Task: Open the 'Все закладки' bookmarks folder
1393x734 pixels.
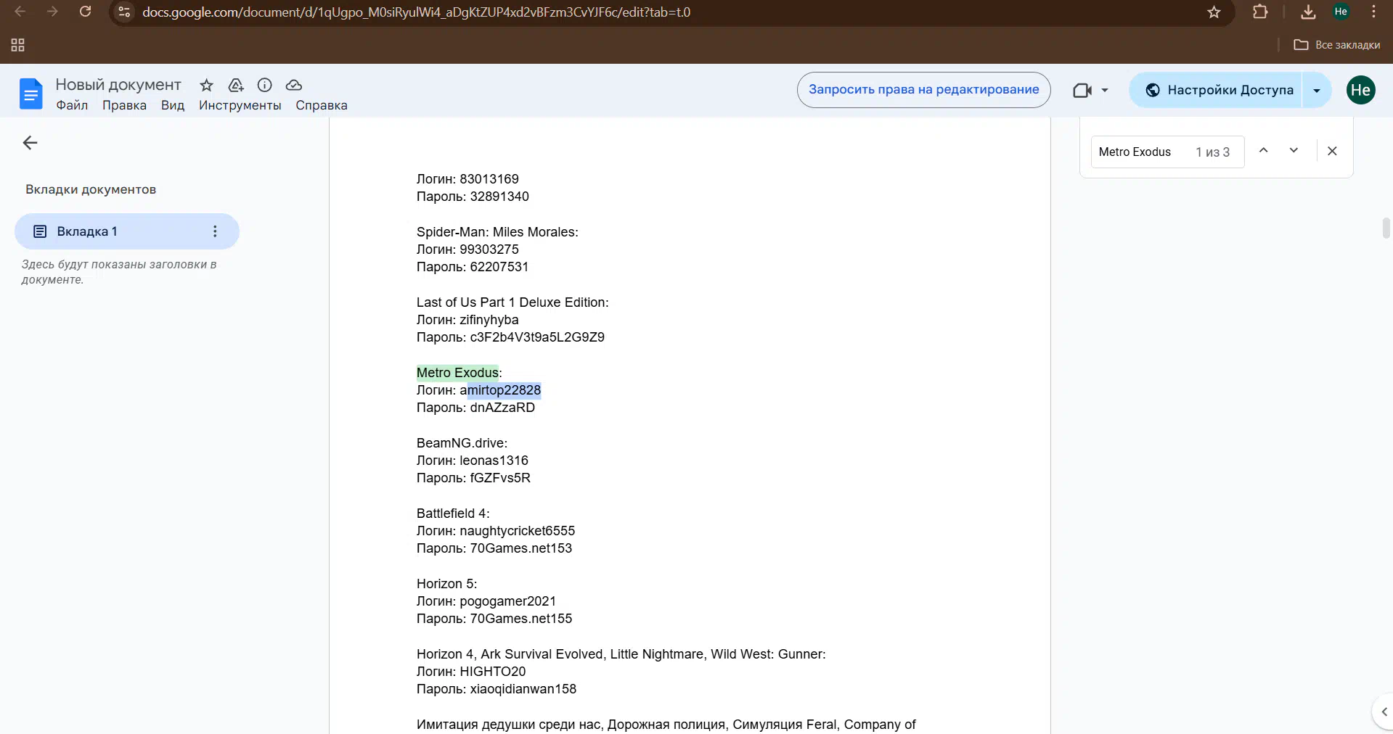Action: (x=1337, y=45)
